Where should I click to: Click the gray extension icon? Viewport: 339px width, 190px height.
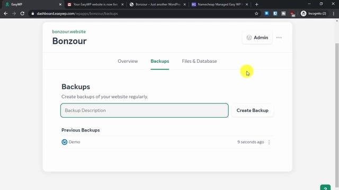(x=283, y=14)
